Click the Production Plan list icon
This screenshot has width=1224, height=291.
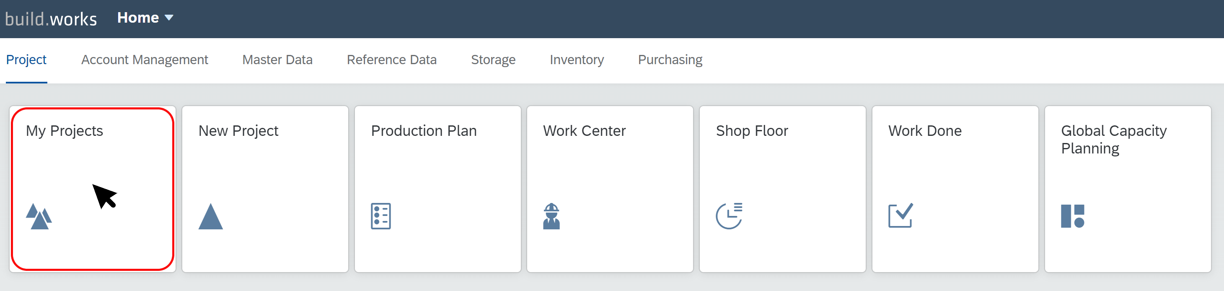(380, 216)
